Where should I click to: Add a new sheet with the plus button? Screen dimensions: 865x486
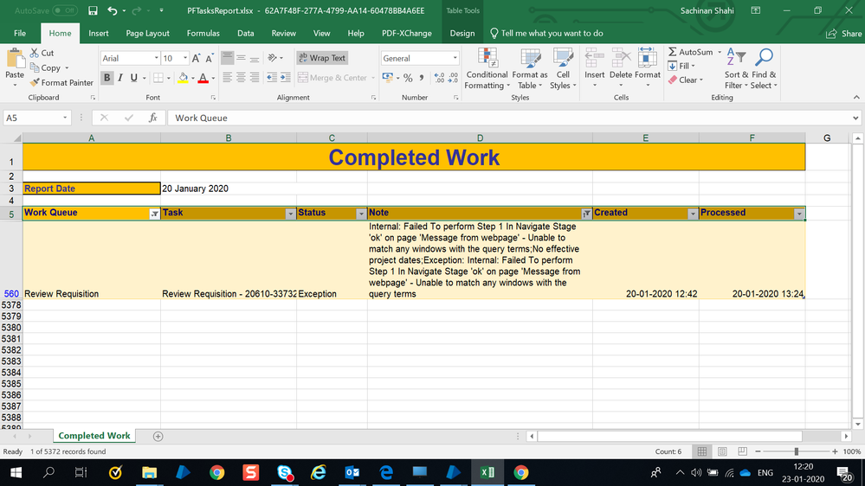pyautogui.click(x=158, y=437)
